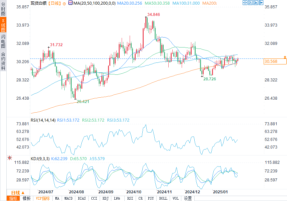Viewport: 287px width, 201px height.
Task: Click the orange price alert marker on right axis
Action: 285,57
